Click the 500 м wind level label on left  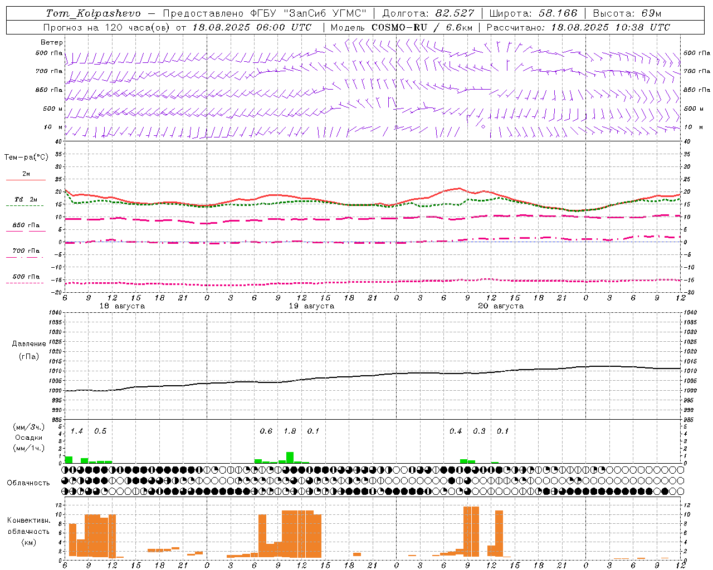(53, 109)
